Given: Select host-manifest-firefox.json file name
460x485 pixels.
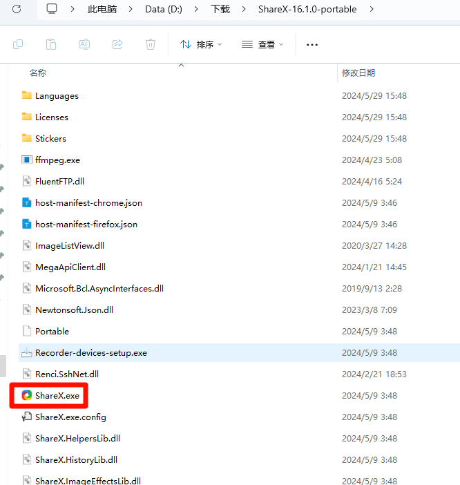Looking at the screenshot, I should (x=86, y=225).
